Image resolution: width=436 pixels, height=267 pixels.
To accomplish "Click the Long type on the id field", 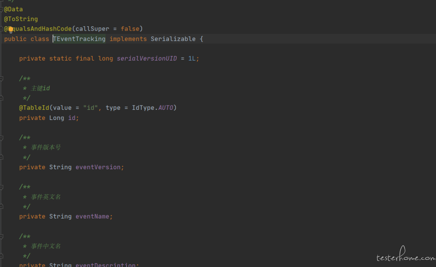I will coord(57,118).
